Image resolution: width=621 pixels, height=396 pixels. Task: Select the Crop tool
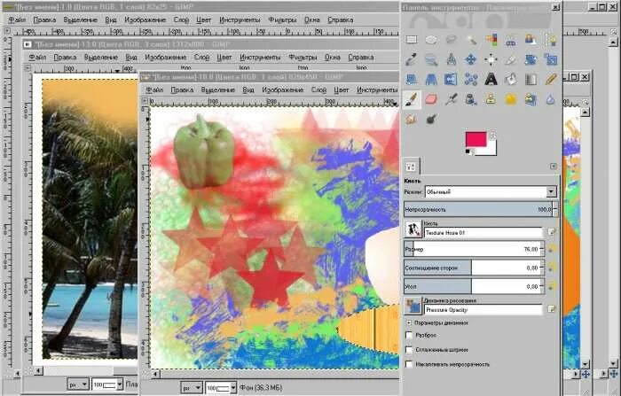click(511, 59)
